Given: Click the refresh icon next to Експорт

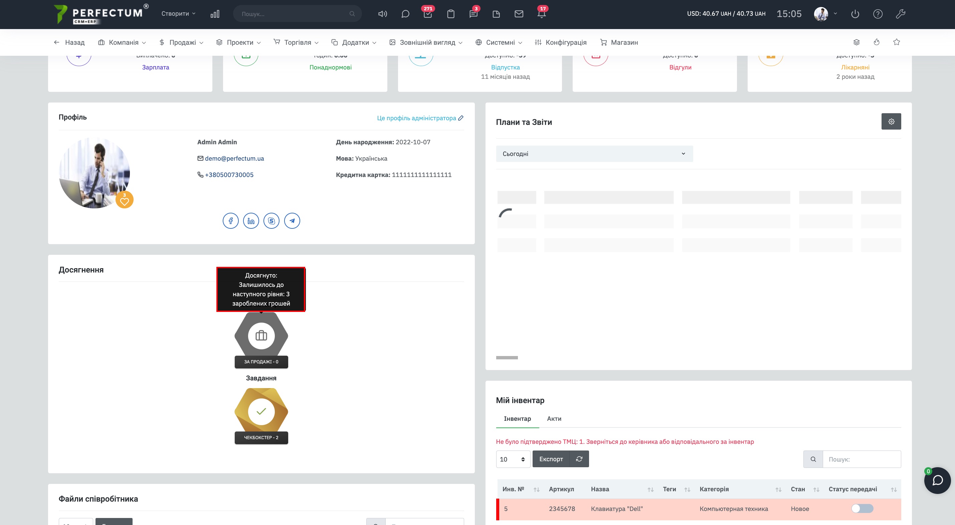Looking at the screenshot, I should [x=579, y=459].
